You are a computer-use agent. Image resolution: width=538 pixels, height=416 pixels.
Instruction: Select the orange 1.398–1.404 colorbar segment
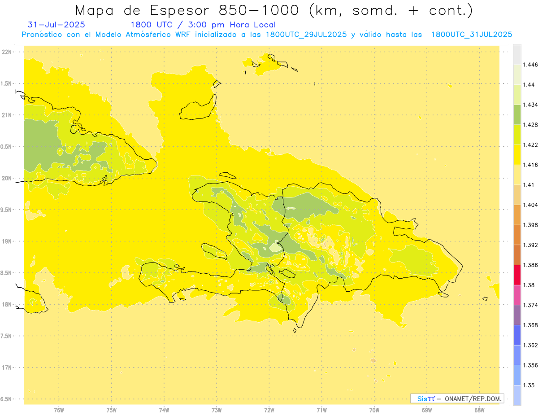coord(517,215)
